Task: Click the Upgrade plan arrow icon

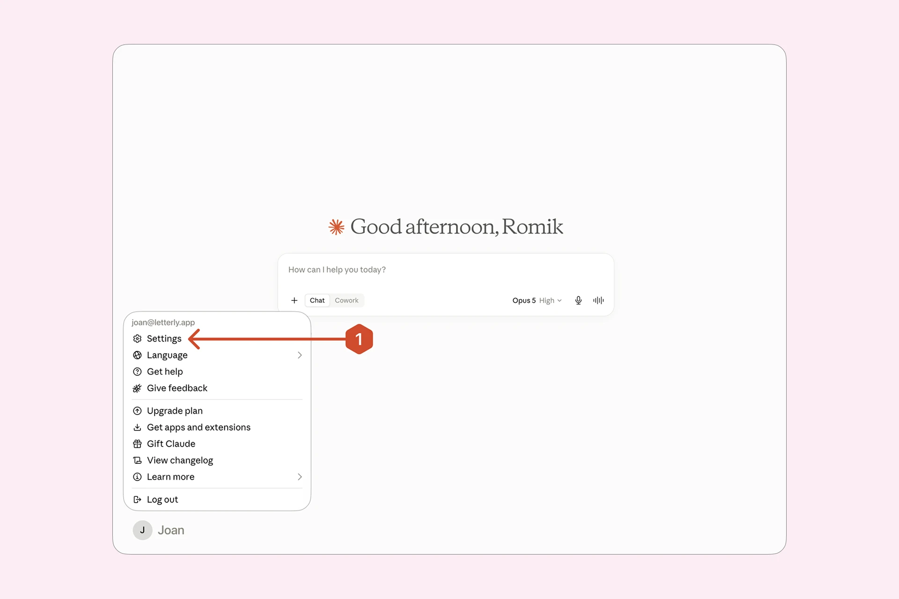Action: 137,411
